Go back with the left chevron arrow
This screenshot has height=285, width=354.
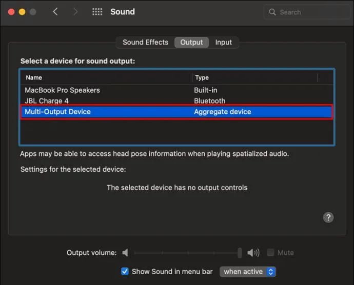pyautogui.click(x=55, y=11)
